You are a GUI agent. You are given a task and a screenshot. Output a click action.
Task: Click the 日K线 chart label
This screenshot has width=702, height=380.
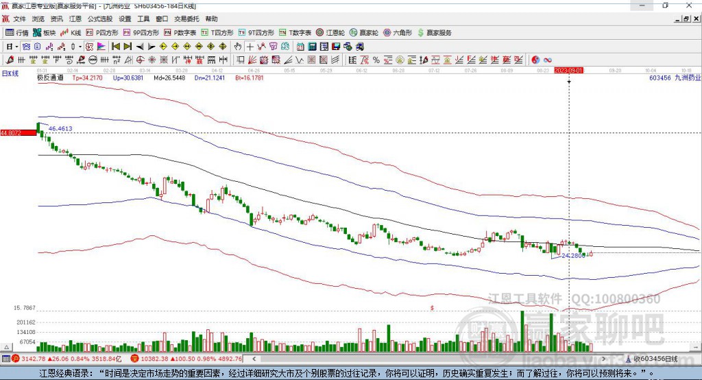[x=10, y=73]
